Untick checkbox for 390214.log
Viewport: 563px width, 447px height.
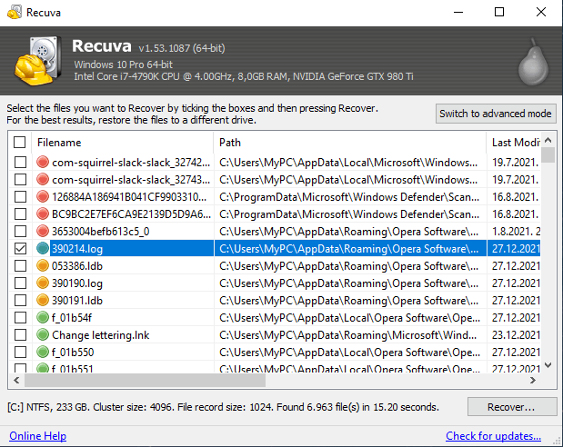tap(21, 248)
